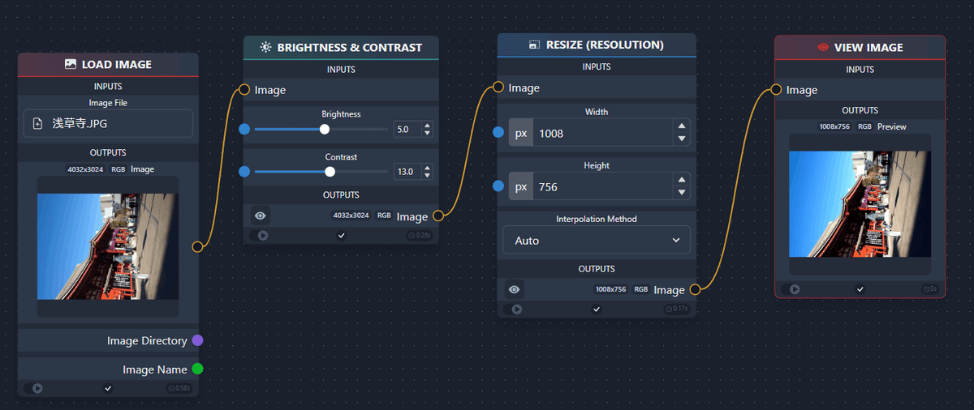Click the checkmark icon under Load Image node
974x410 pixels.
[108, 388]
